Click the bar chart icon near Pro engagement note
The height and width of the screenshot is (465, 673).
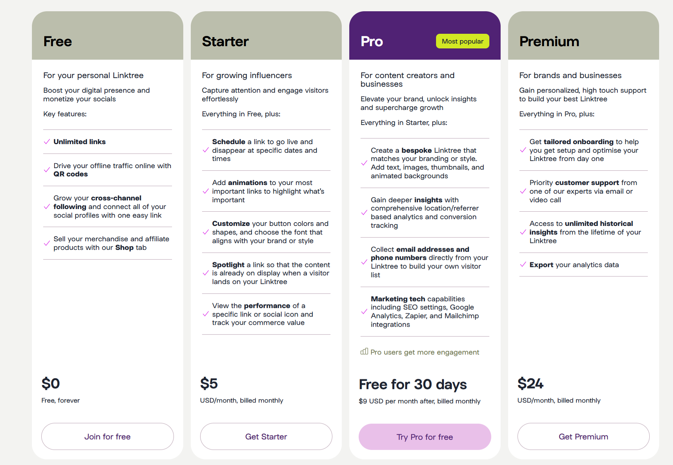[364, 352]
